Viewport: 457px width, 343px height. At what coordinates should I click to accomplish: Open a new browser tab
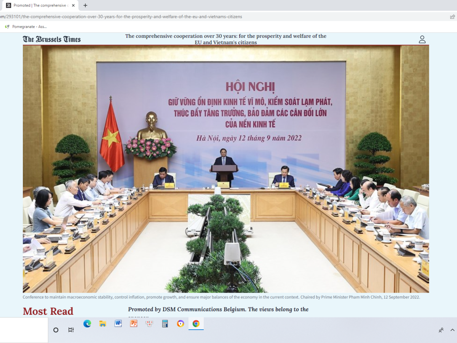85,5
